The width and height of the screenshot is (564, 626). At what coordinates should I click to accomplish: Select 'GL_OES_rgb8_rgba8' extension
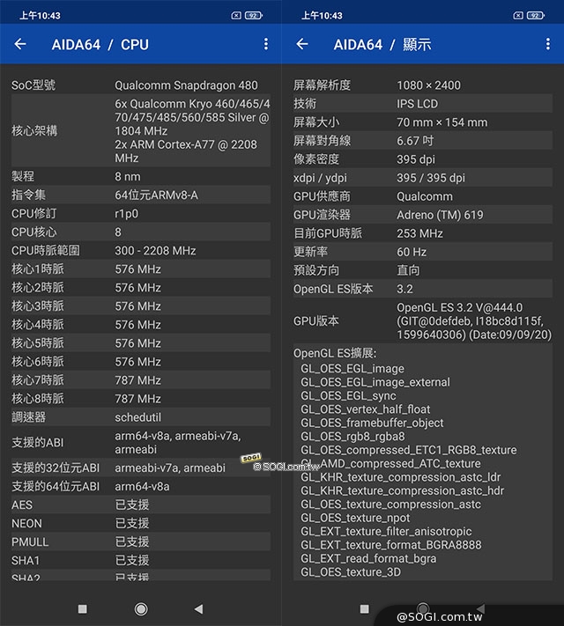click(352, 437)
